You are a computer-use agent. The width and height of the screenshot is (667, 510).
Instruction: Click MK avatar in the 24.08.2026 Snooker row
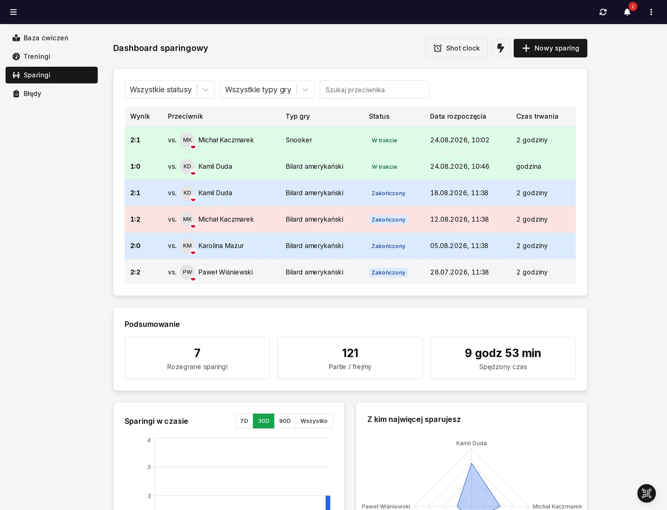click(x=188, y=140)
